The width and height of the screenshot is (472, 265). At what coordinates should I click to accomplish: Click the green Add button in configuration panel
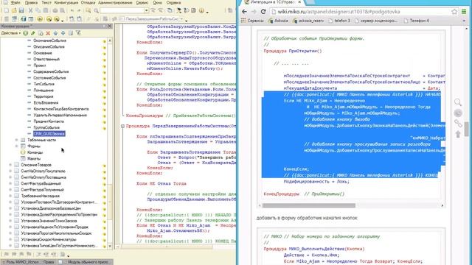click(x=26, y=33)
